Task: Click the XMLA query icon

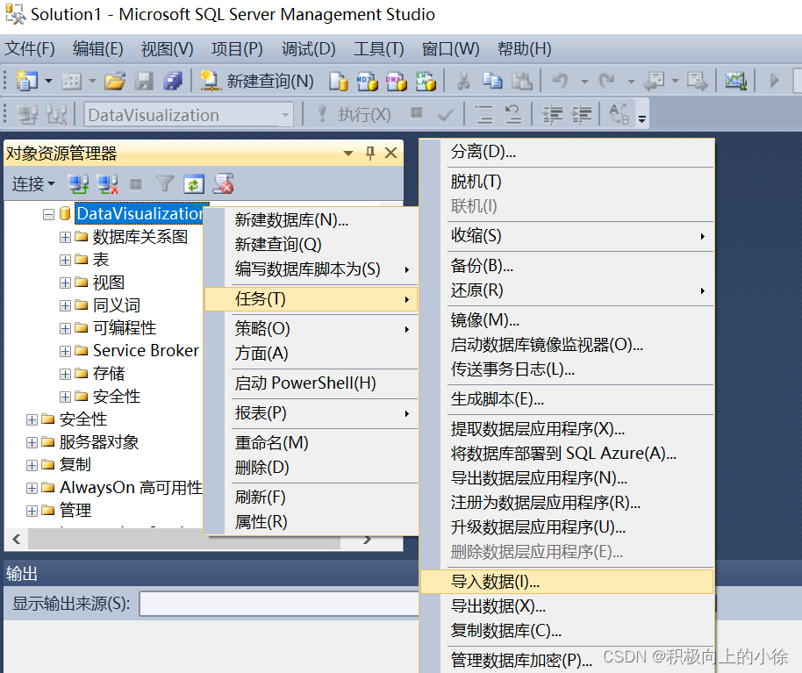Action: 426,81
